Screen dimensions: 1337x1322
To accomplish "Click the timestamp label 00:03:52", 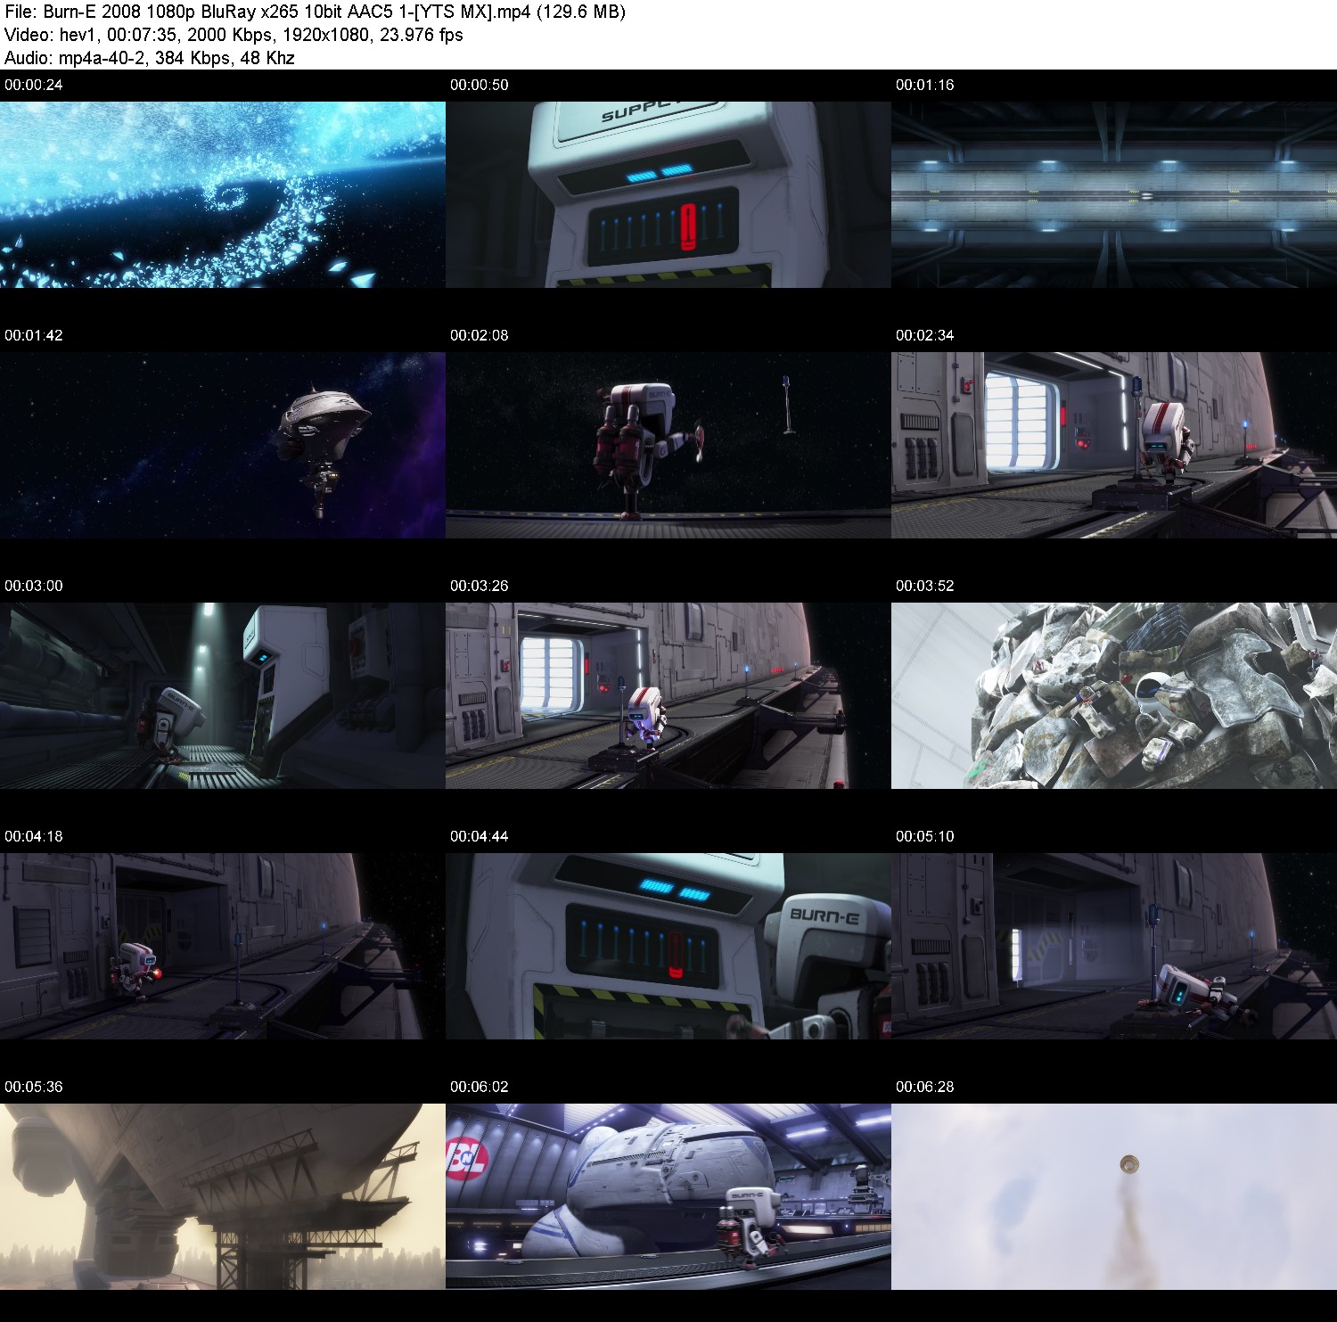I will [925, 586].
